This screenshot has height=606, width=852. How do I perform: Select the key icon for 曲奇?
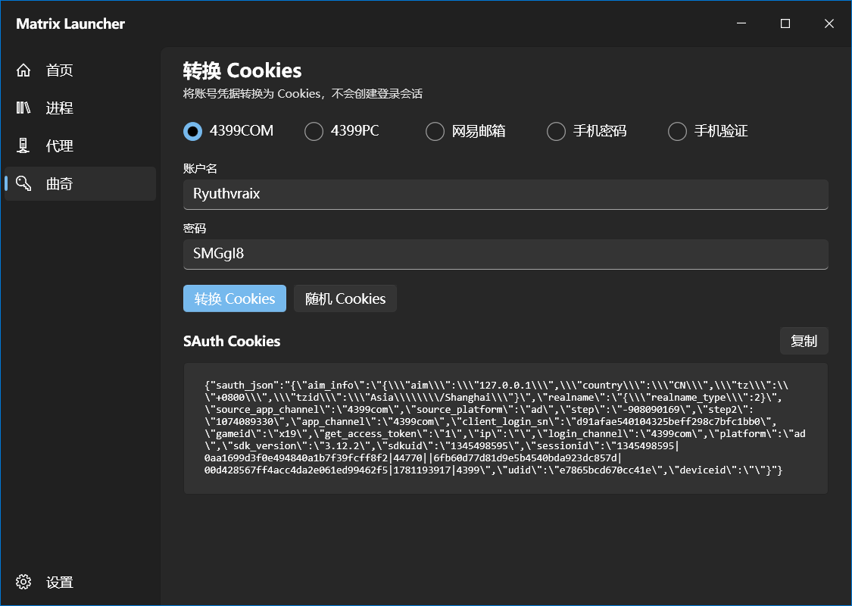click(x=23, y=183)
